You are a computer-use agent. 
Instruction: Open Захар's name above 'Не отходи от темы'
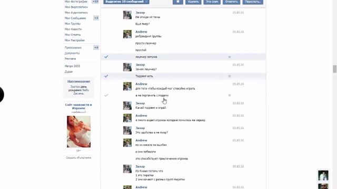pos(140,13)
